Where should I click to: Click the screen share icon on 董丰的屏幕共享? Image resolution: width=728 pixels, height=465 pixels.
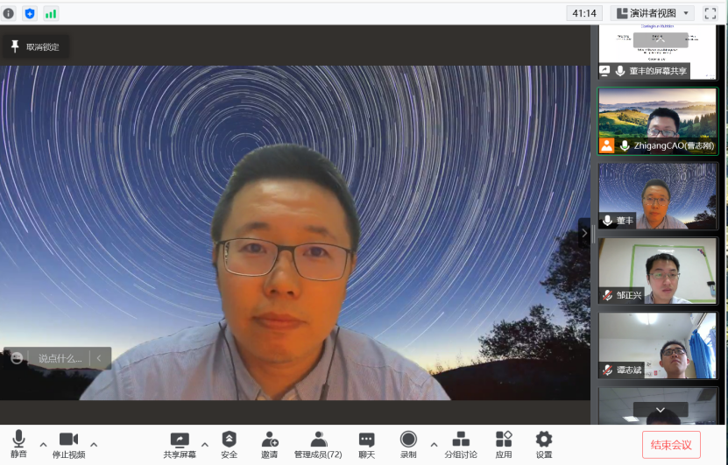tap(604, 71)
